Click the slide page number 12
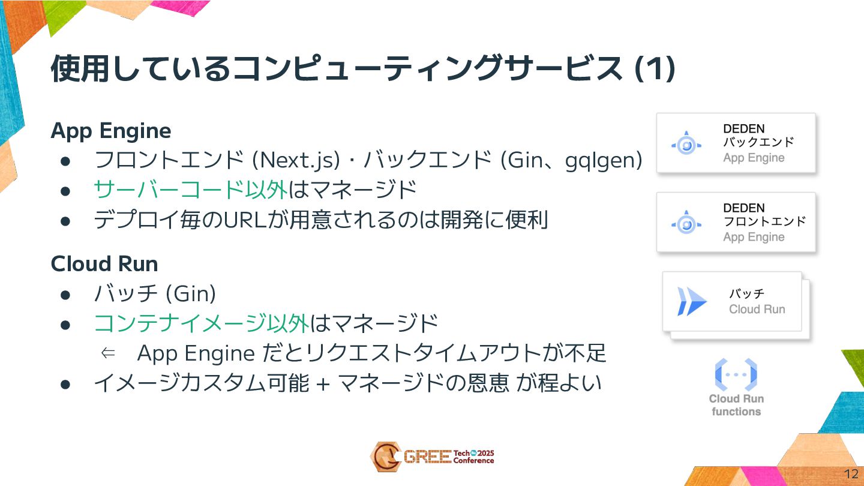This screenshot has height=486, width=864. tap(851, 473)
